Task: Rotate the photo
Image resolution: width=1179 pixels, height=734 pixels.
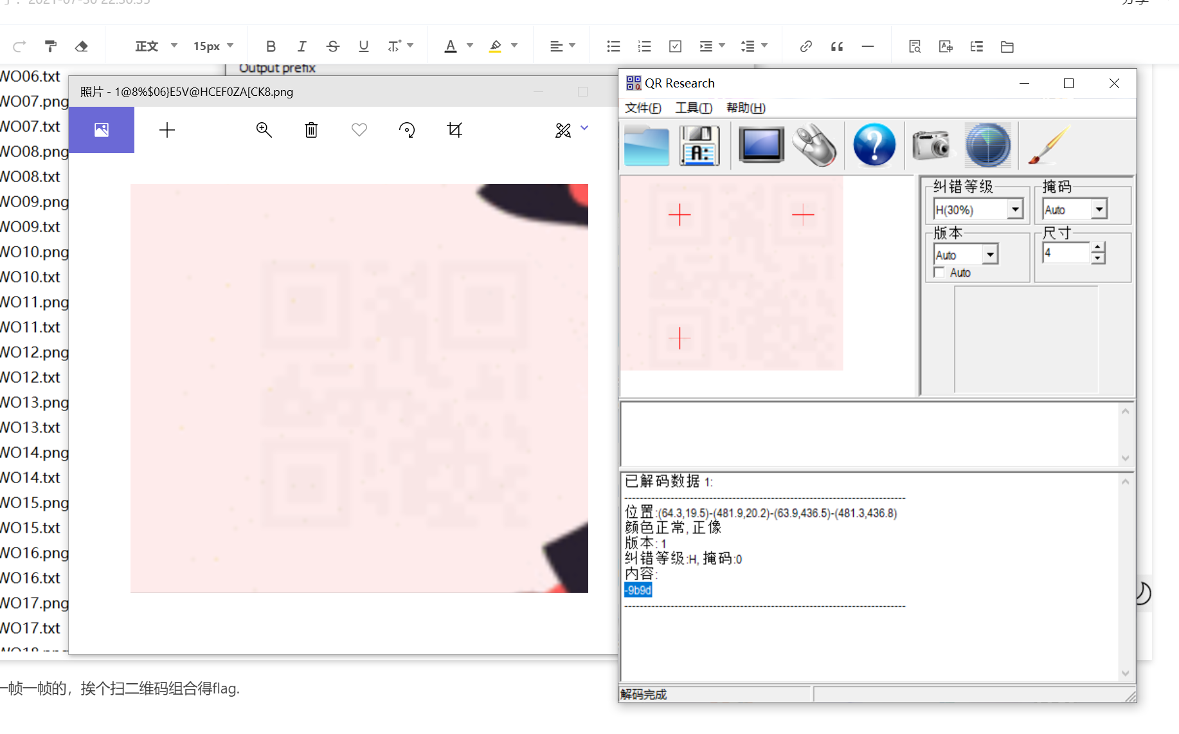Action: 407,130
